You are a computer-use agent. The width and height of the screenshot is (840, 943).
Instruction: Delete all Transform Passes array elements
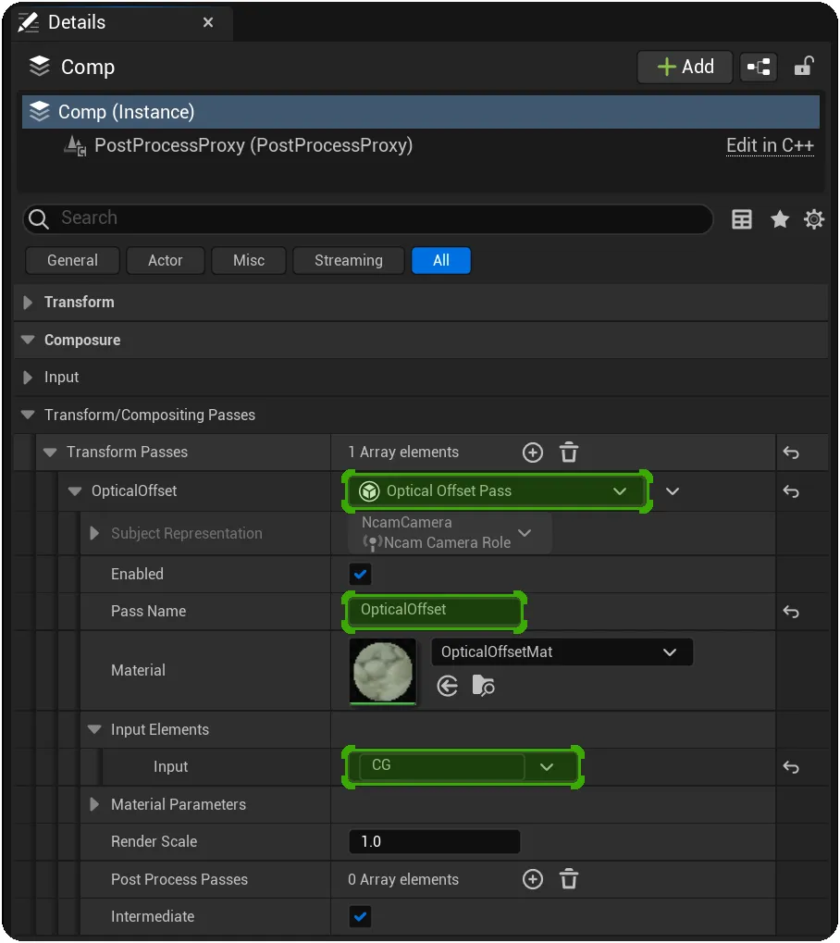[569, 453]
